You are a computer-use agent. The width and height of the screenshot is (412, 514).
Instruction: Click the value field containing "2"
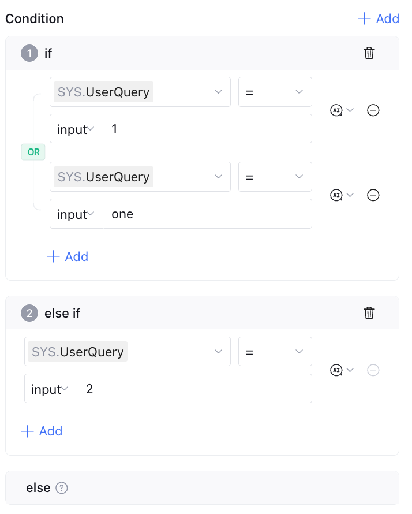pyautogui.click(x=194, y=389)
